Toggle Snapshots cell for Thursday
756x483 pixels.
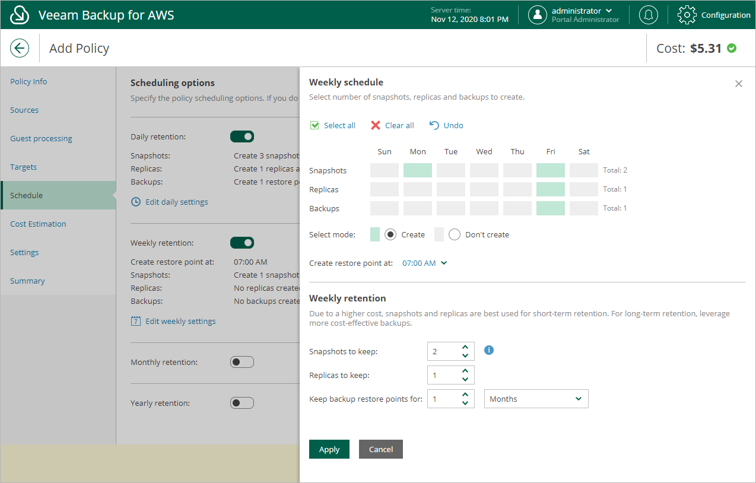[x=517, y=170]
